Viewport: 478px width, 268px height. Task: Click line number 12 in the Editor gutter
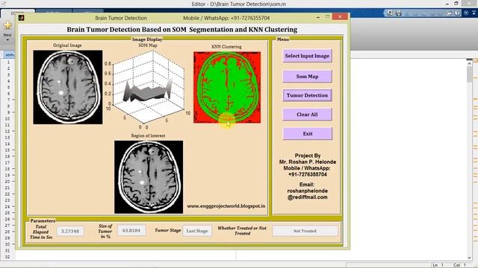click(x=7, y=131)
